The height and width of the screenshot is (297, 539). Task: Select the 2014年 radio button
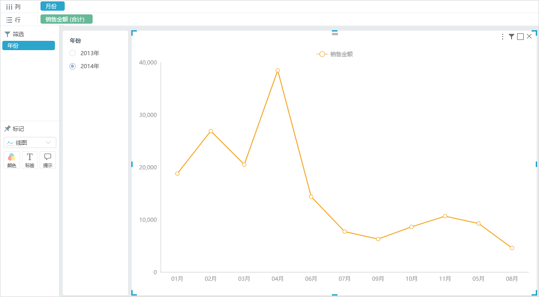pyautogui.click(x=73, y=66)
